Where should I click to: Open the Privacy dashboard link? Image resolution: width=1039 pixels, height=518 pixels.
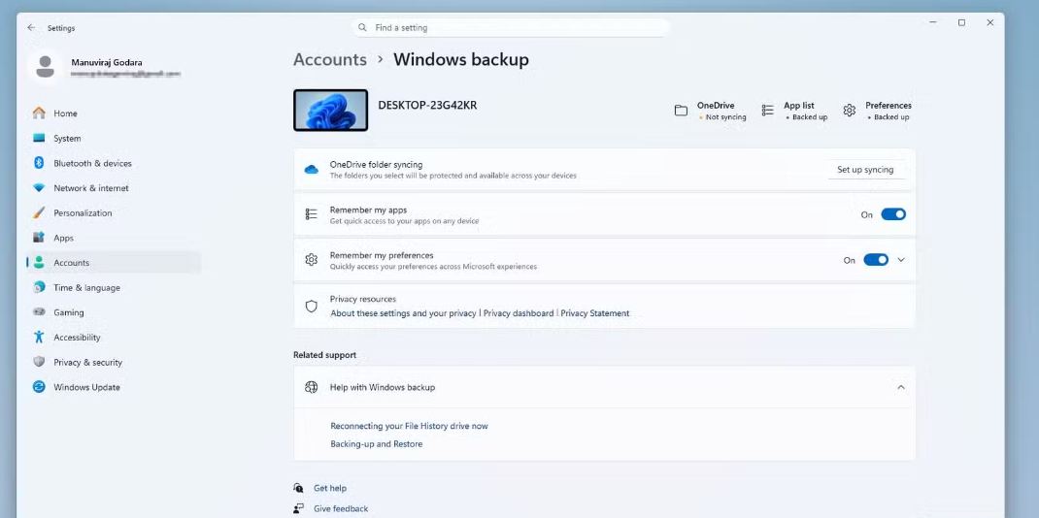click(x=519, y=313)
